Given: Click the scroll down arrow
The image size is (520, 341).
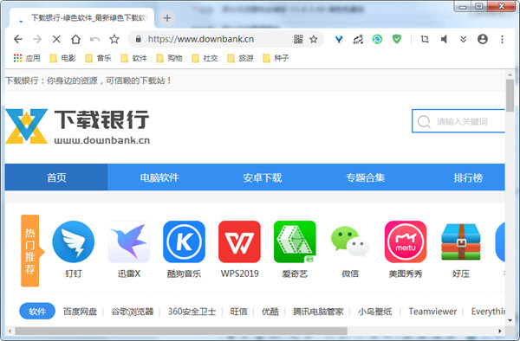Looking at the screenshot, I should [510, 320].
